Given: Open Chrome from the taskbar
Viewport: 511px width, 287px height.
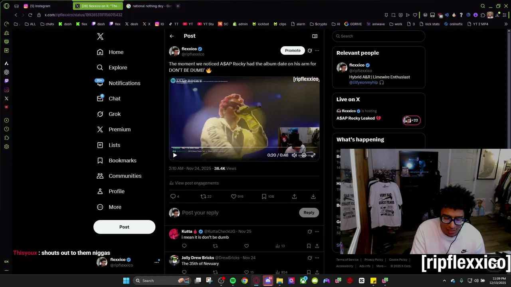Looking at the screenshot, I should coord(244,281).
